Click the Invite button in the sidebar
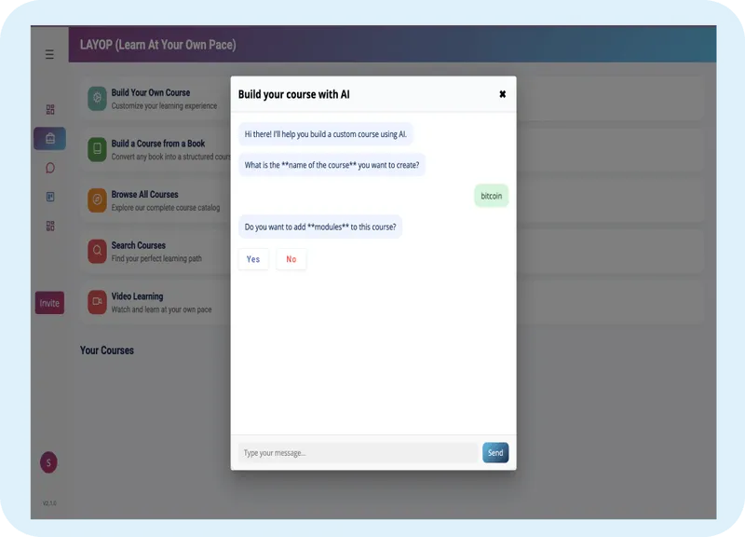 (x=49, y=303)
